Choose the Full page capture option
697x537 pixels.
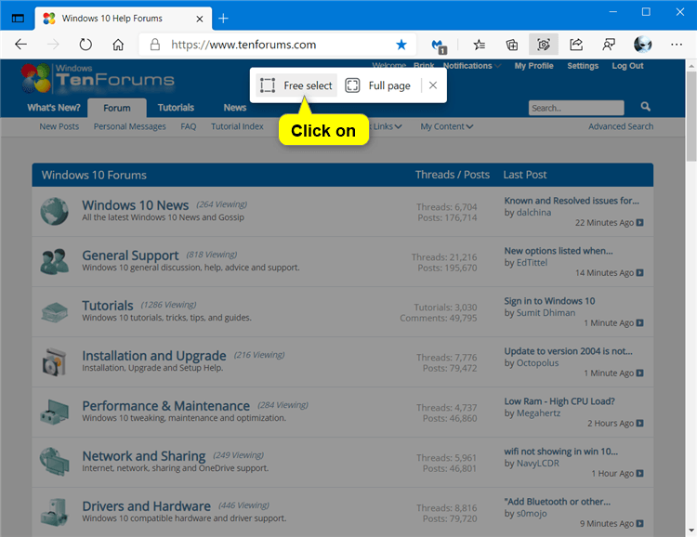click(378, 85)
